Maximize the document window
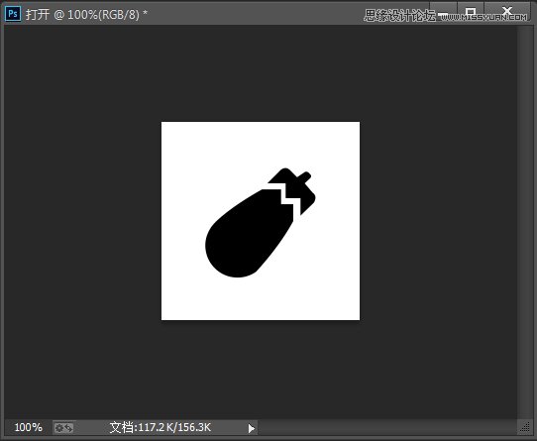 tap(471, 11)
